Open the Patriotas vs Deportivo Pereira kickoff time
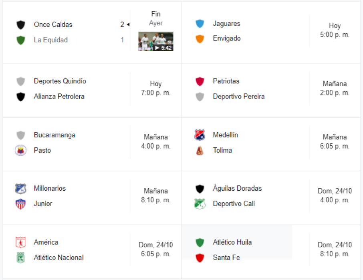 (x=335, y=89)
